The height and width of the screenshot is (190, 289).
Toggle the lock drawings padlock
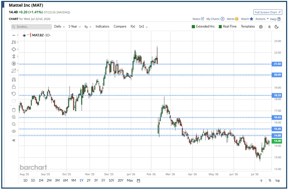tap(14, 87)
